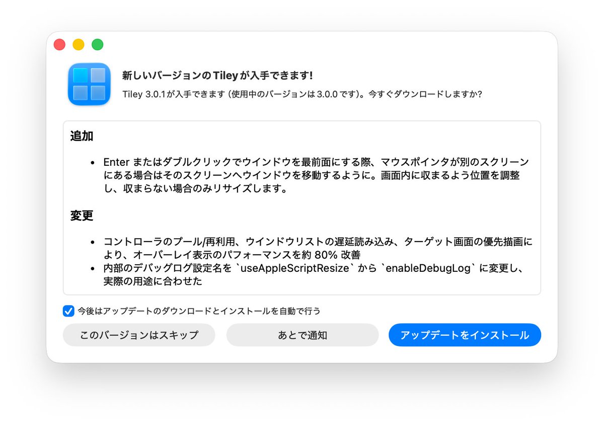This screenshot has height=424, width=604.
Task: Click the bullet about コントローラのプール/再利用
Action: pos(317,248)
